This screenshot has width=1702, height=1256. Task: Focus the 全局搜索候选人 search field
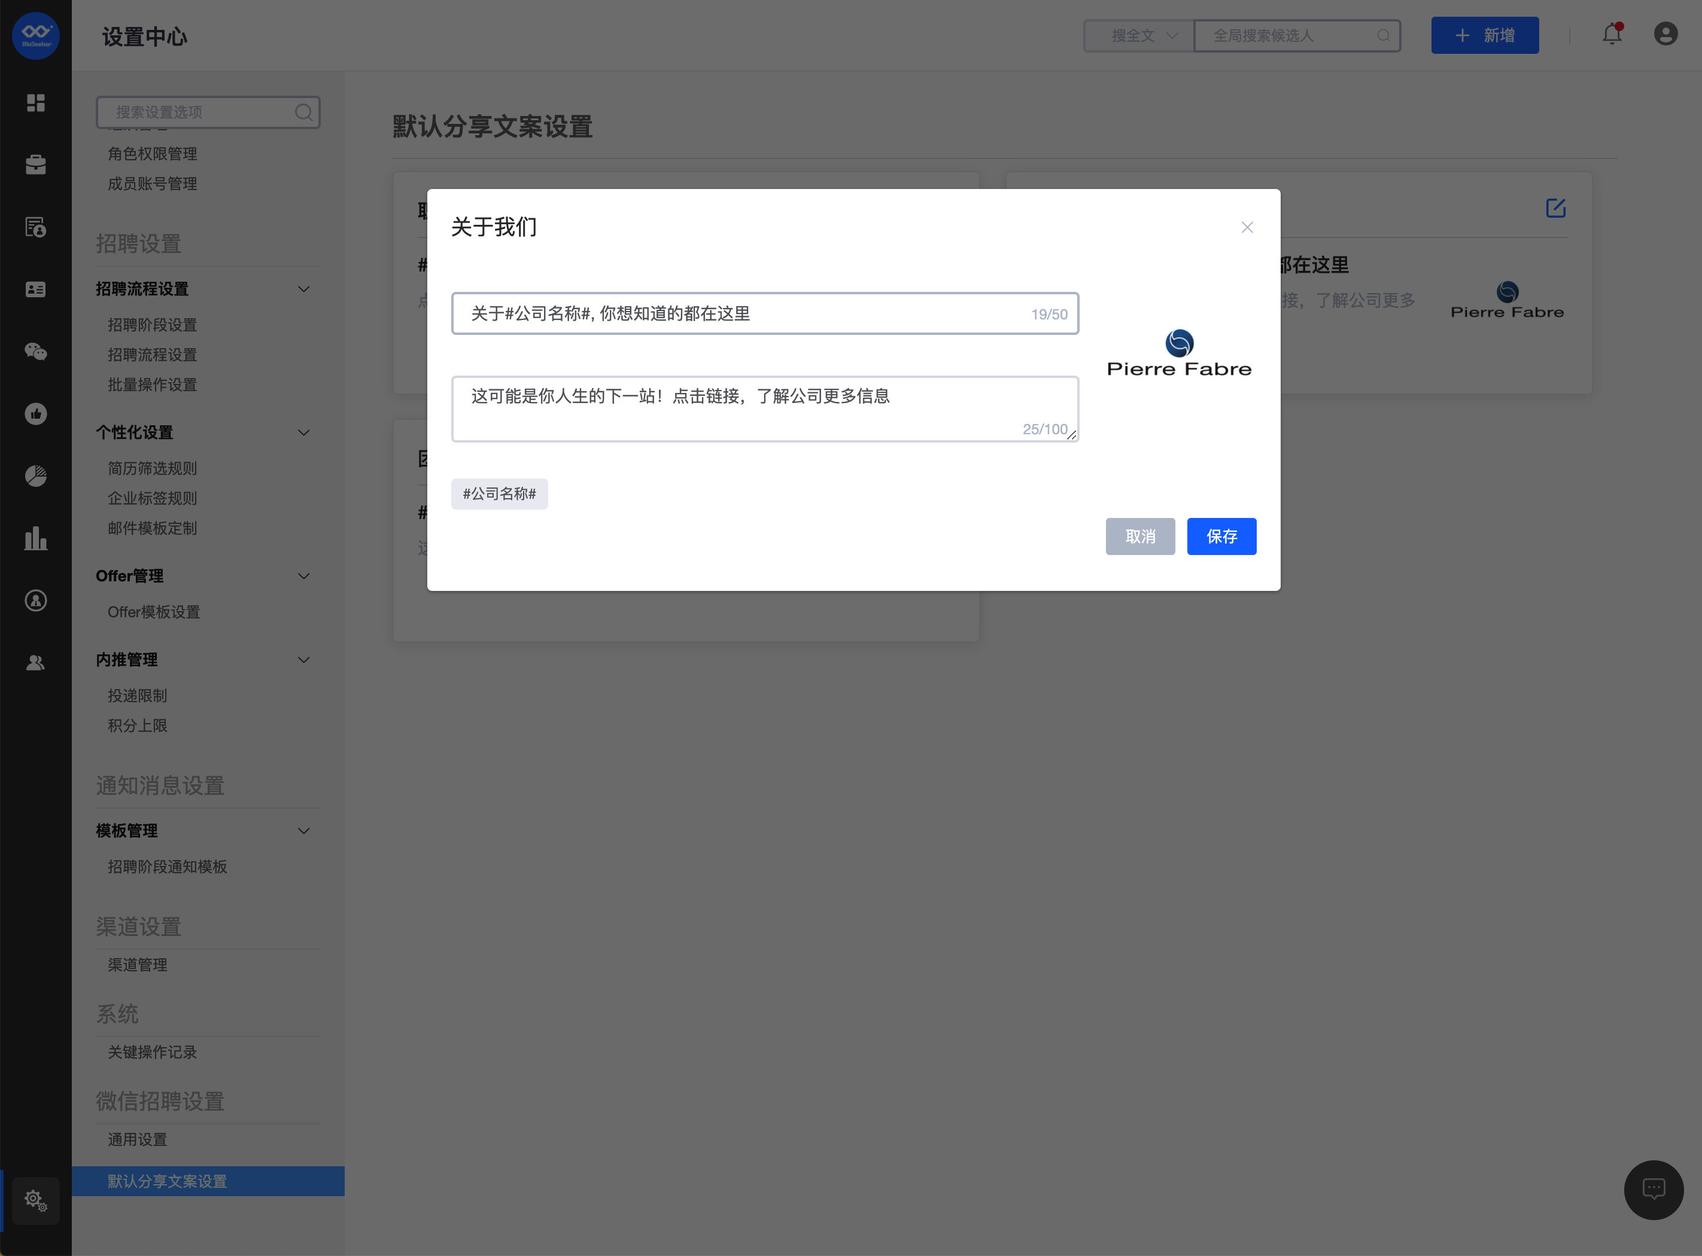click(1296, 36)
